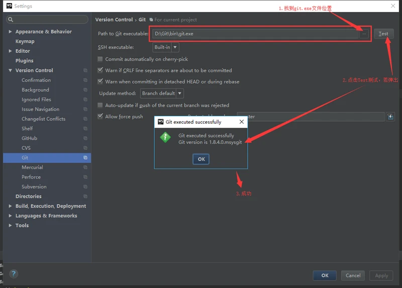Click Cancel in the Settings window
402x288 pixels.
pos(353,275)
